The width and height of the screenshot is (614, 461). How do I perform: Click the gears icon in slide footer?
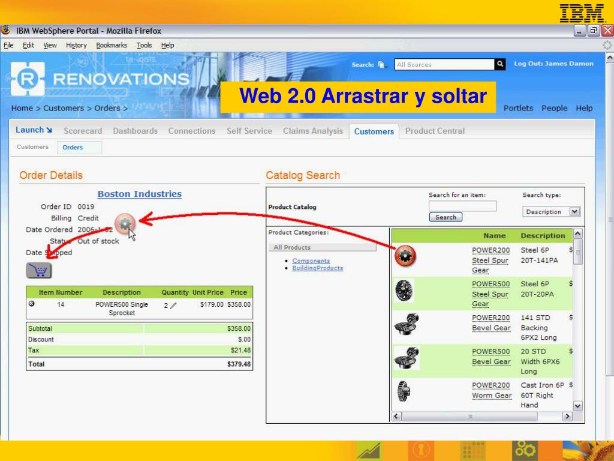(525, 450)
